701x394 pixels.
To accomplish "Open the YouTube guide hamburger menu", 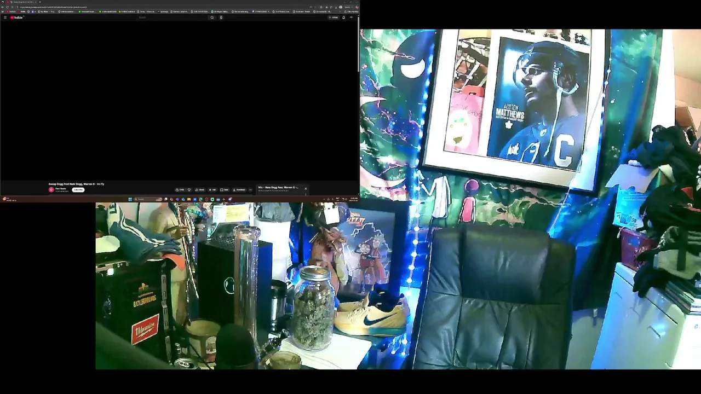I will 5,18.
